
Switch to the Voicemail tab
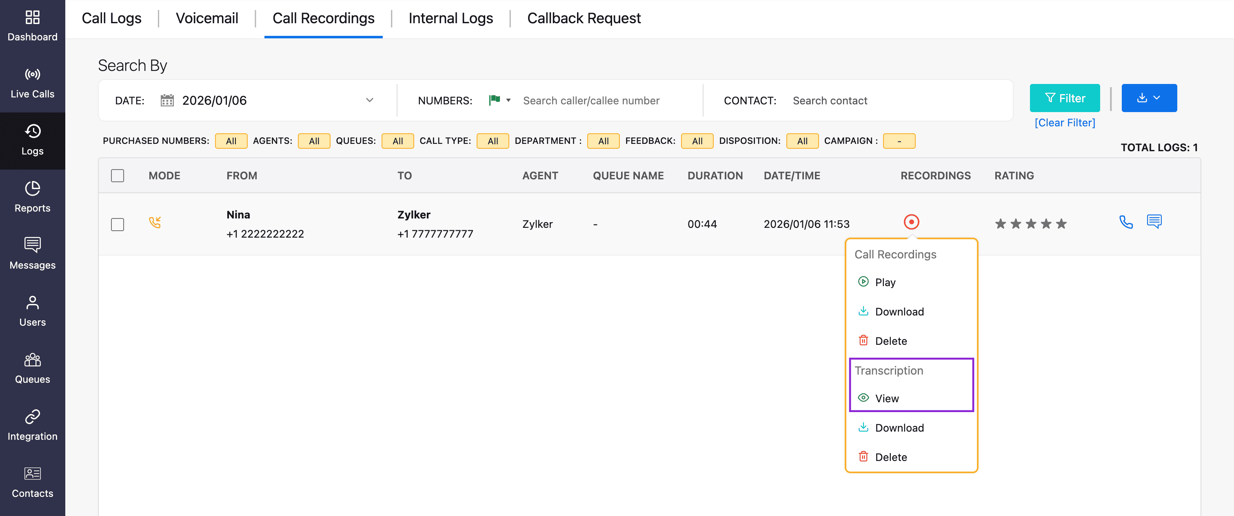click(x=206, y=18)
